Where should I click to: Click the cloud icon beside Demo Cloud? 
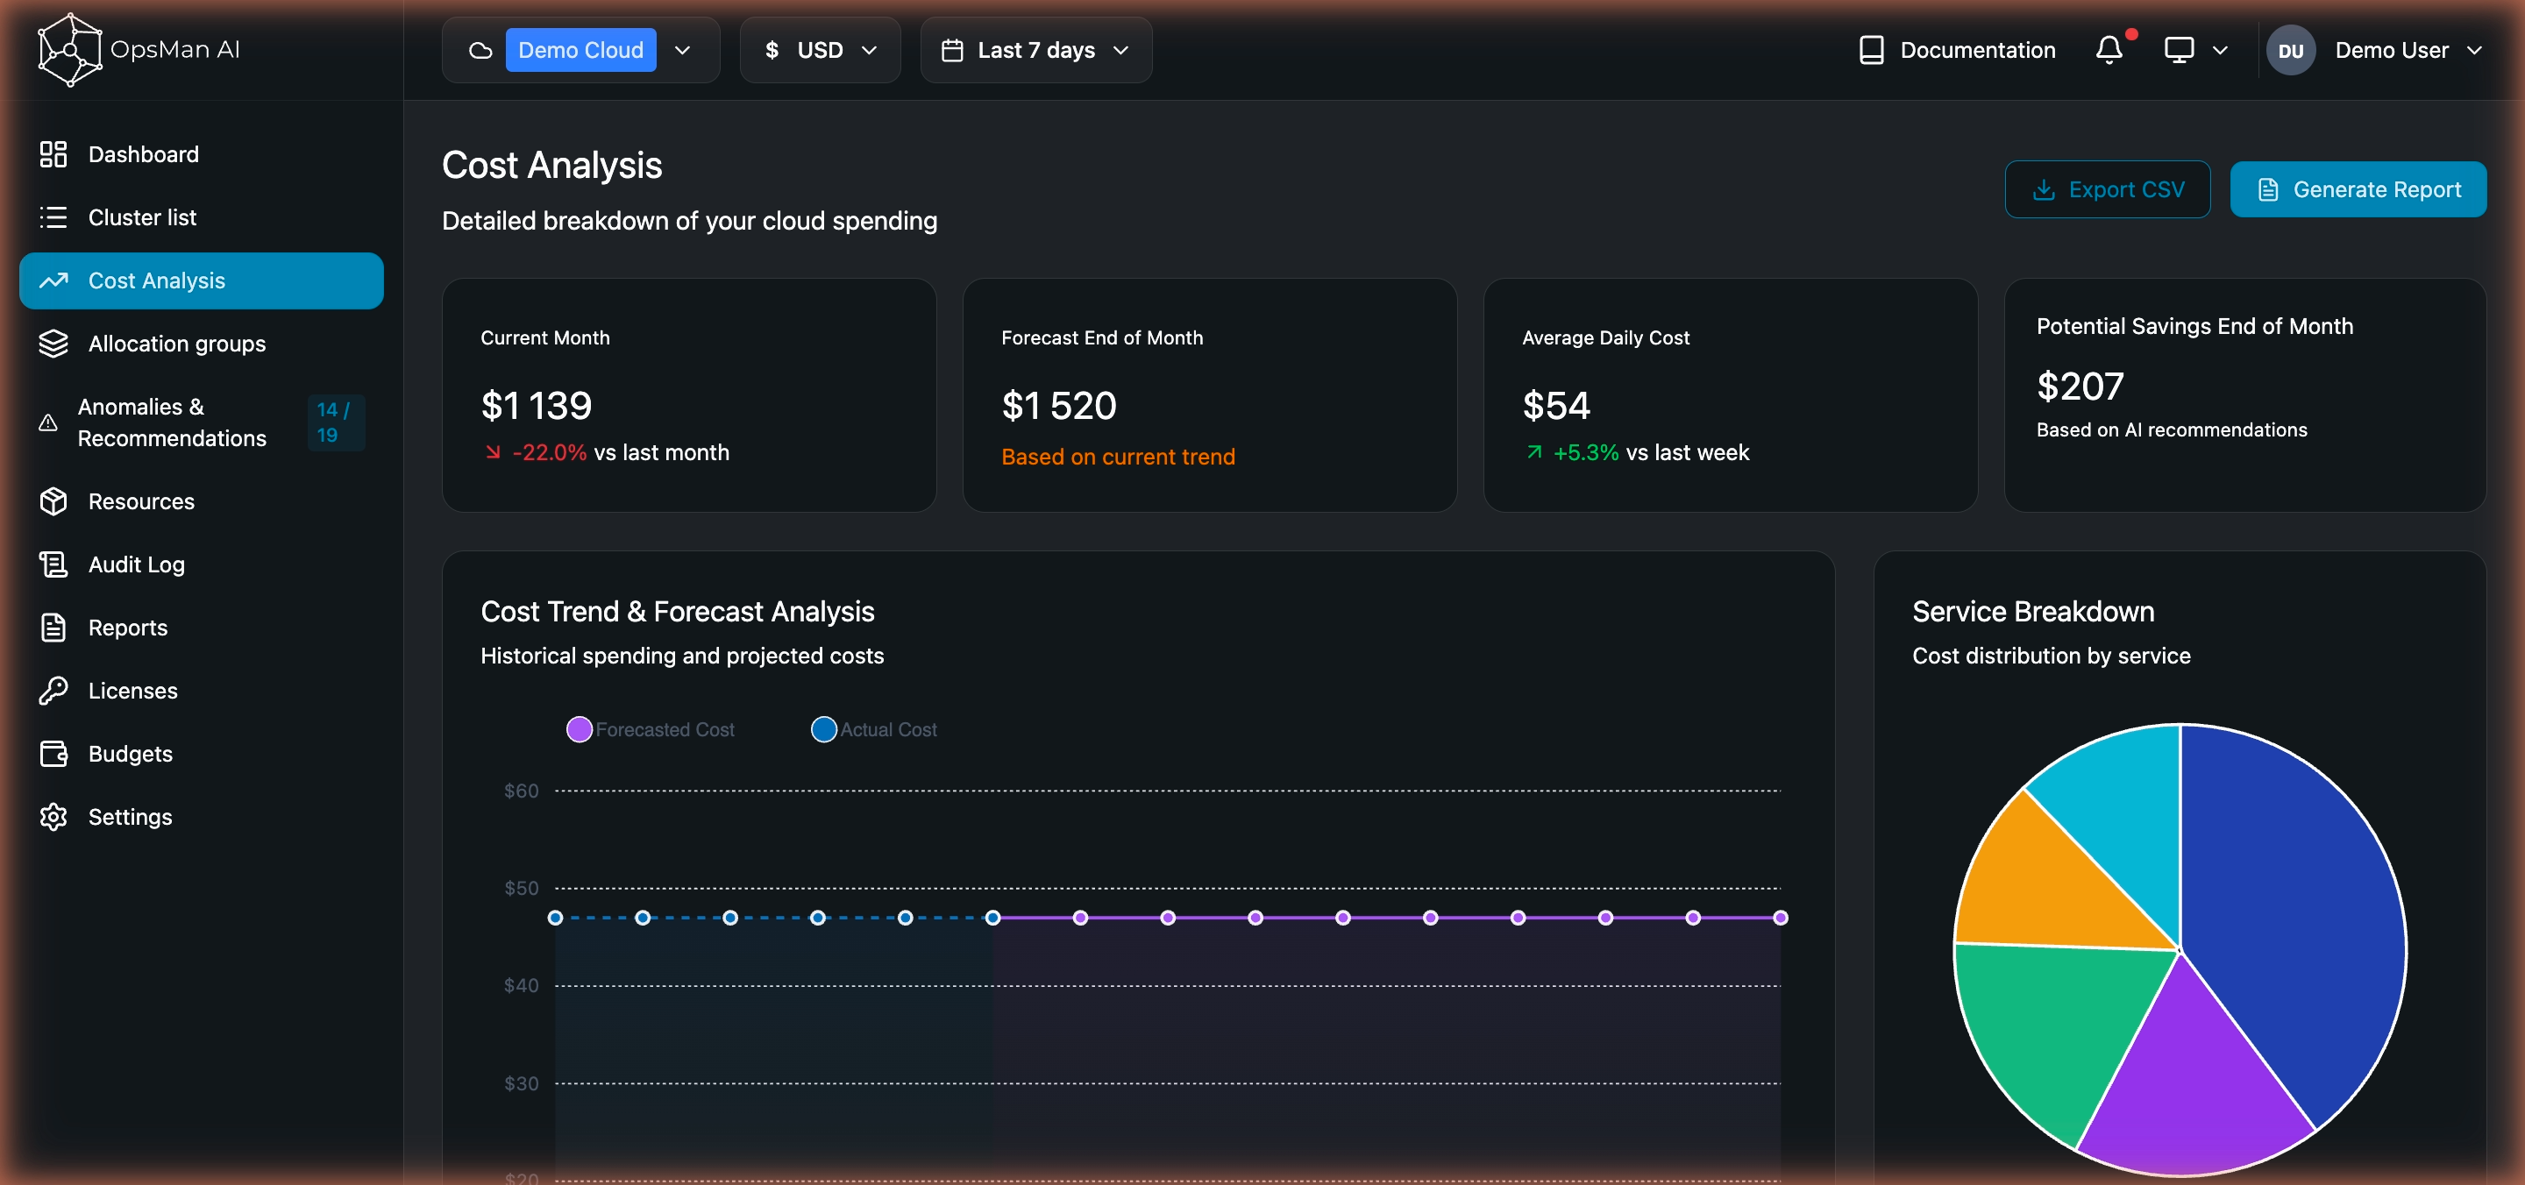[x=480, y=50]
